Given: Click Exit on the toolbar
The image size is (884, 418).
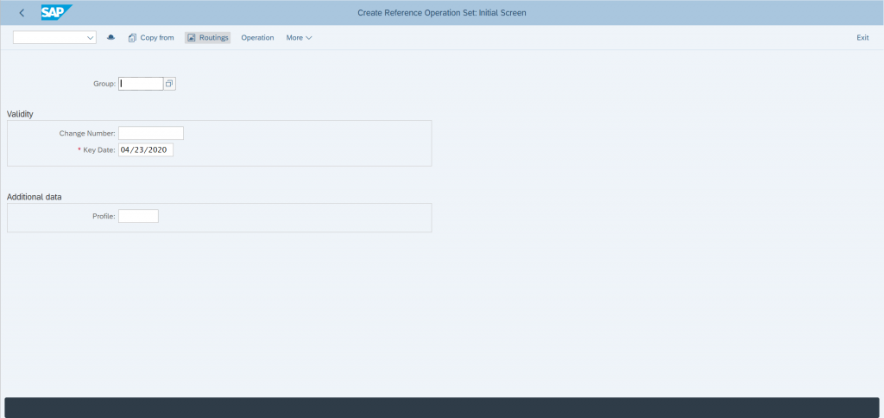Looking at the screenshot, I should (862, 38).
